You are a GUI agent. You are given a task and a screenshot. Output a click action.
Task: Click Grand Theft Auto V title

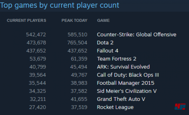[121, 99]
